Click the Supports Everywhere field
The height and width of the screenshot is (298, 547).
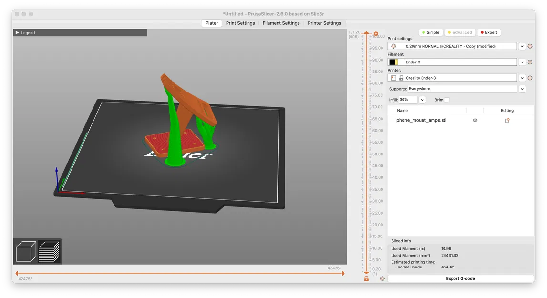pyautogui.click(x=462, y=89)
